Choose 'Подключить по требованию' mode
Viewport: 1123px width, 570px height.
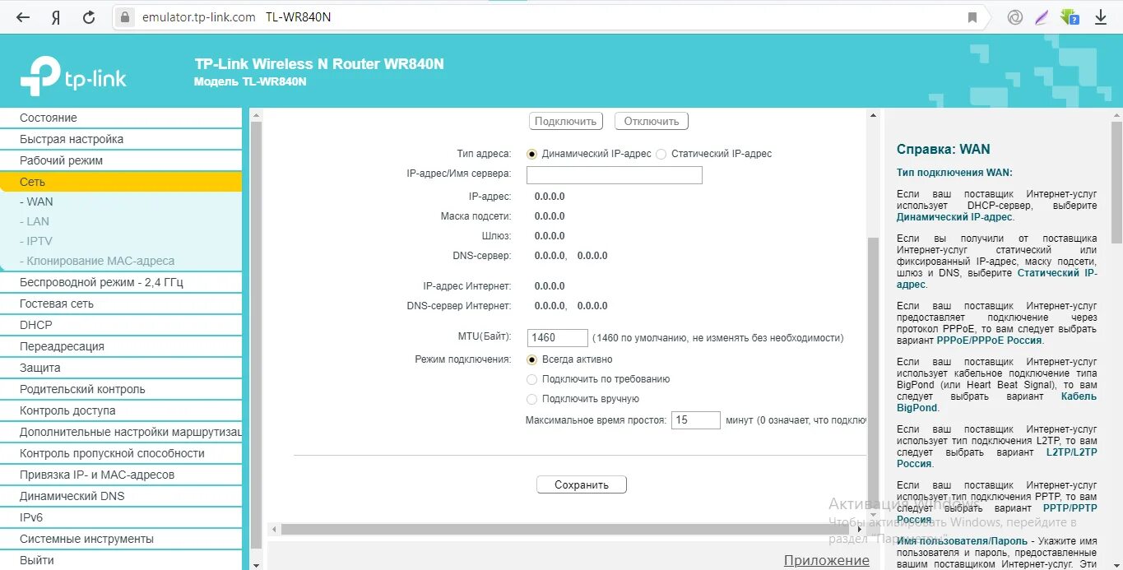click(532, 379)
